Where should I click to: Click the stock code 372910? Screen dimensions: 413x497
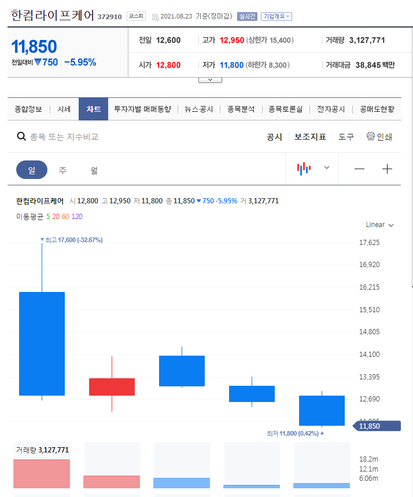pos(109,17)
